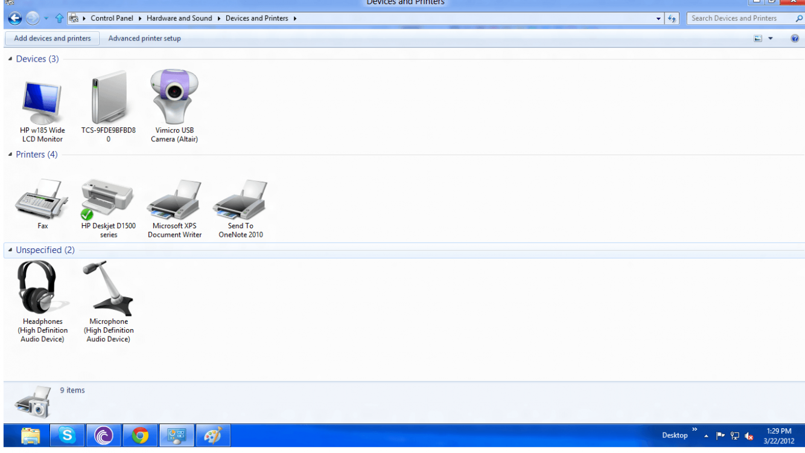
Task: Click the Unspecified (2) group header text
Action: pyautogui.click(x=45, y=249)
